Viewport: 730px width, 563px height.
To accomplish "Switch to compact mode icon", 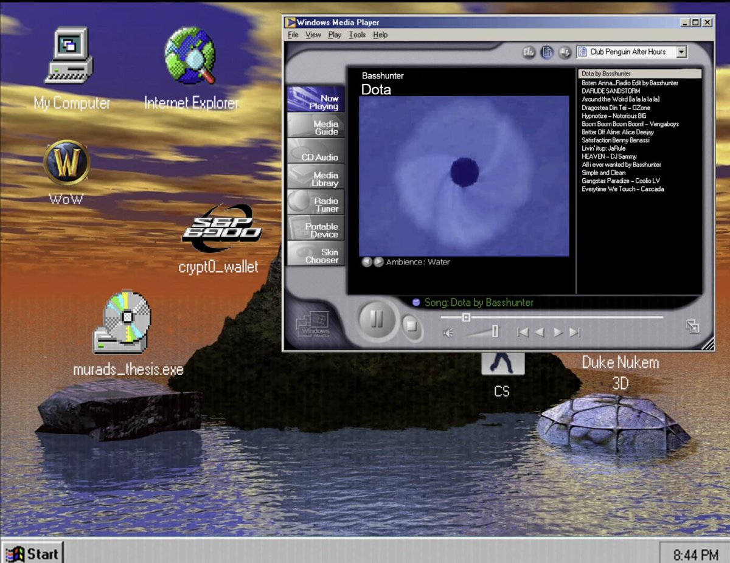I will point(692,326).
